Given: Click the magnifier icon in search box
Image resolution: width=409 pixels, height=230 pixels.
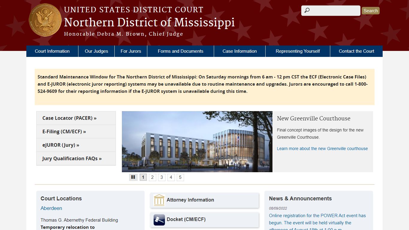Looking at the screenshot, I should pos(307,10).
